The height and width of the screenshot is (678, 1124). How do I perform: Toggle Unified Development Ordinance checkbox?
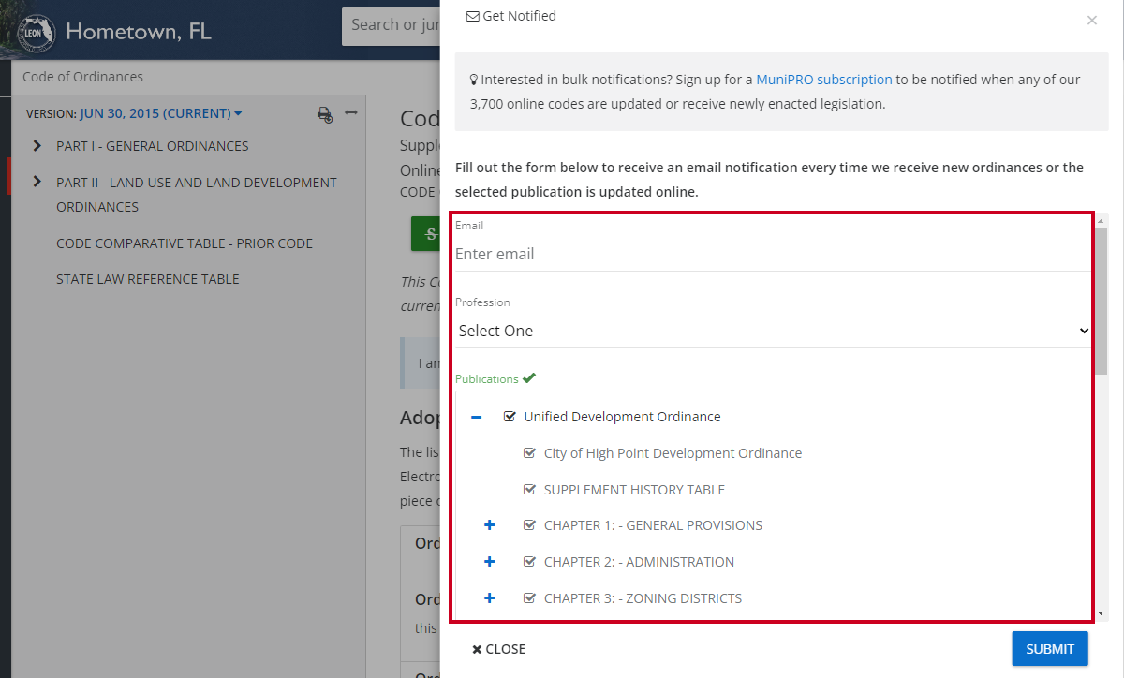coord(510,417)
